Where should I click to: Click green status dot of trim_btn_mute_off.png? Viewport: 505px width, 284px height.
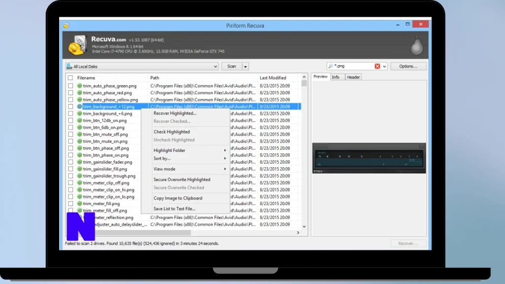point(79,134)
